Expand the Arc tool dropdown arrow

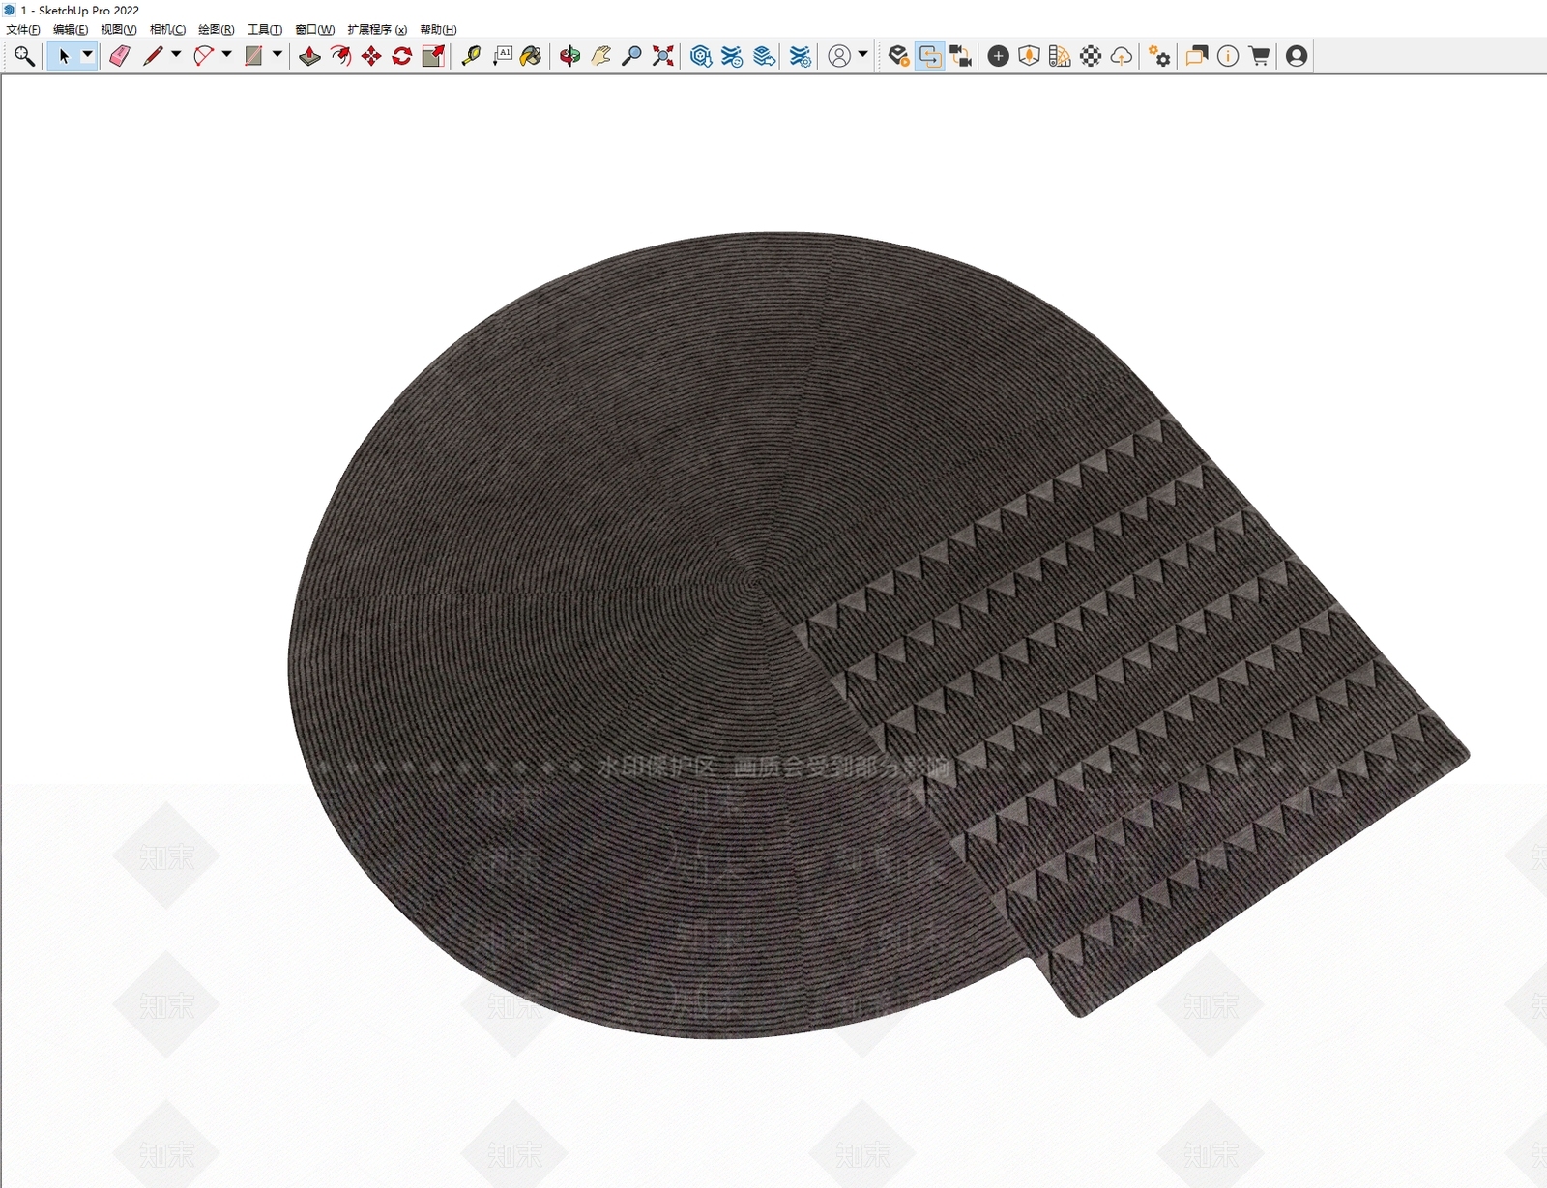226,55
